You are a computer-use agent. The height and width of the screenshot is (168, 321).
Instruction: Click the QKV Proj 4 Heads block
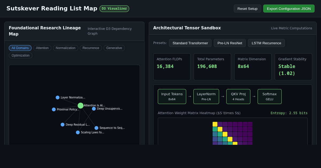pos(238,97)
